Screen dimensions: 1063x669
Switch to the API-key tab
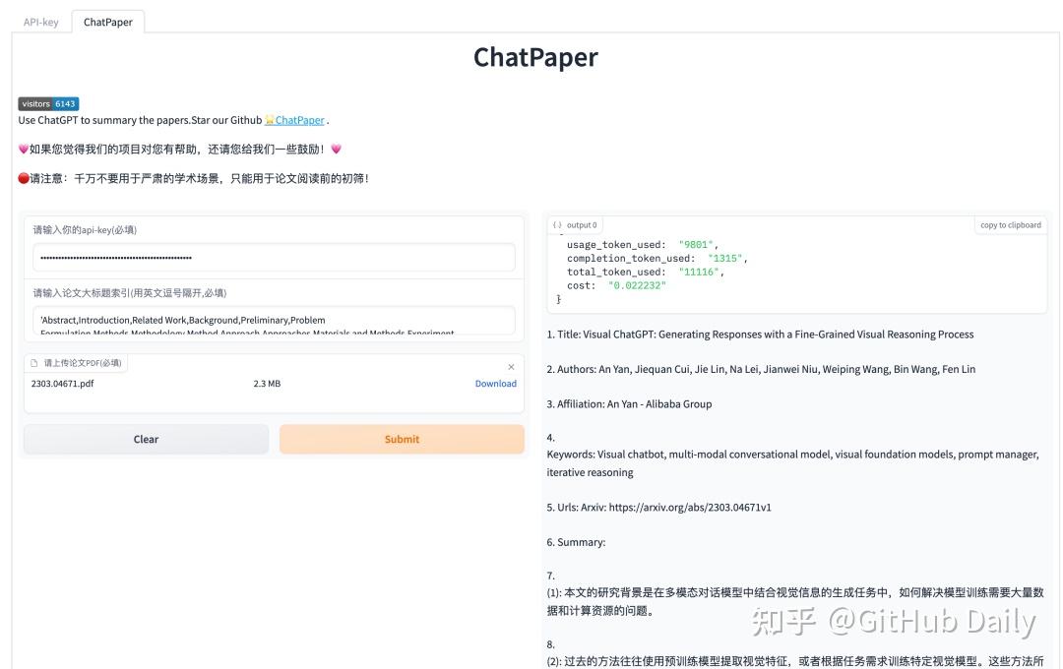[41, 21]
